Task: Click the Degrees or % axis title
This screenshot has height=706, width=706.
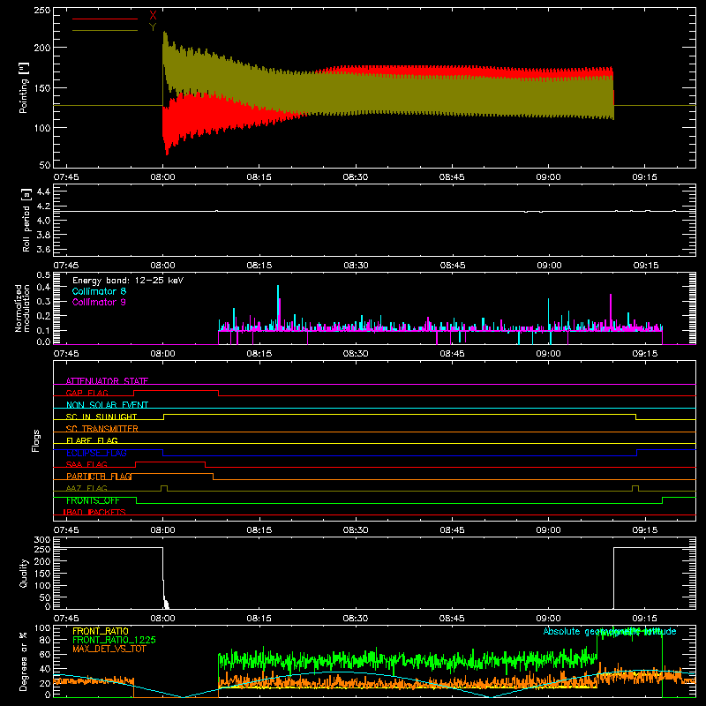Action: pyautogui.click(x=24, y=661)
